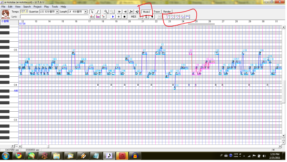Open the Project menu
Viewport: 287px width, 162px height.
[x=37, y=6]
